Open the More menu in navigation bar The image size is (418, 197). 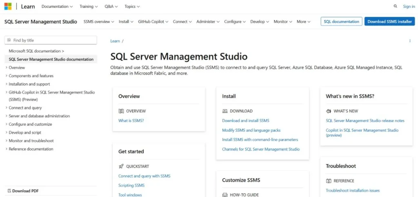click(303, 22)
